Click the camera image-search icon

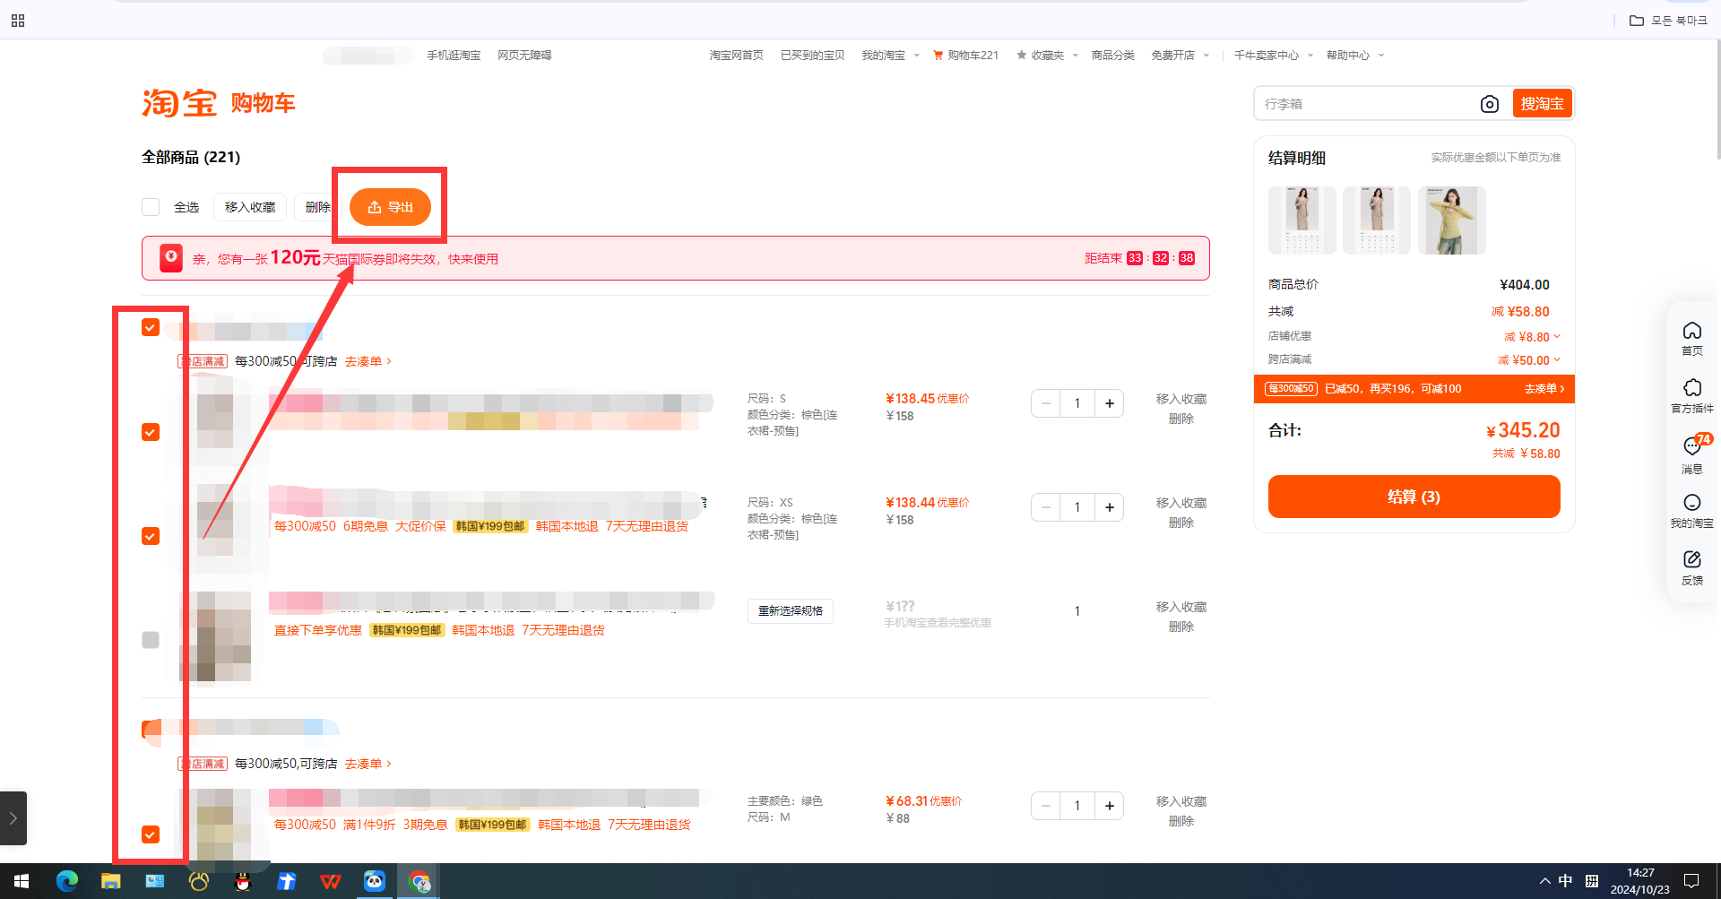point(1489,104)
